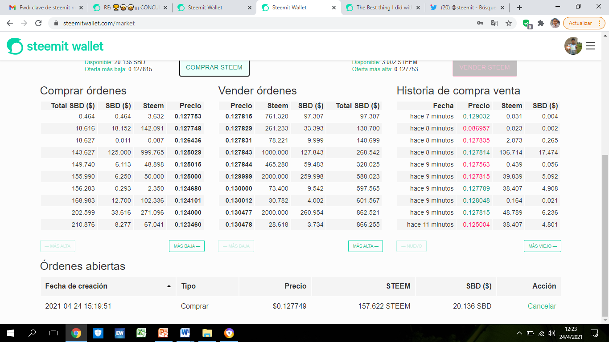The image size is (609, 342).
Task: Switch to the Twitter '@steemit' tab
Action: [467, 8]
